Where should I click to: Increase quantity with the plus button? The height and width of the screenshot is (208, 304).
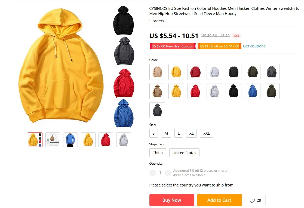pyautogui.click(x=168, y=173)
